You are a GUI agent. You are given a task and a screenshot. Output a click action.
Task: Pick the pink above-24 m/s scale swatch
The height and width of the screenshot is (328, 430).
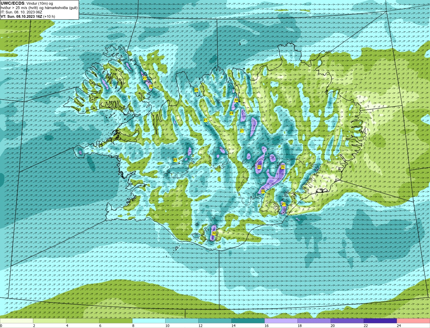[x=414, y=321]
